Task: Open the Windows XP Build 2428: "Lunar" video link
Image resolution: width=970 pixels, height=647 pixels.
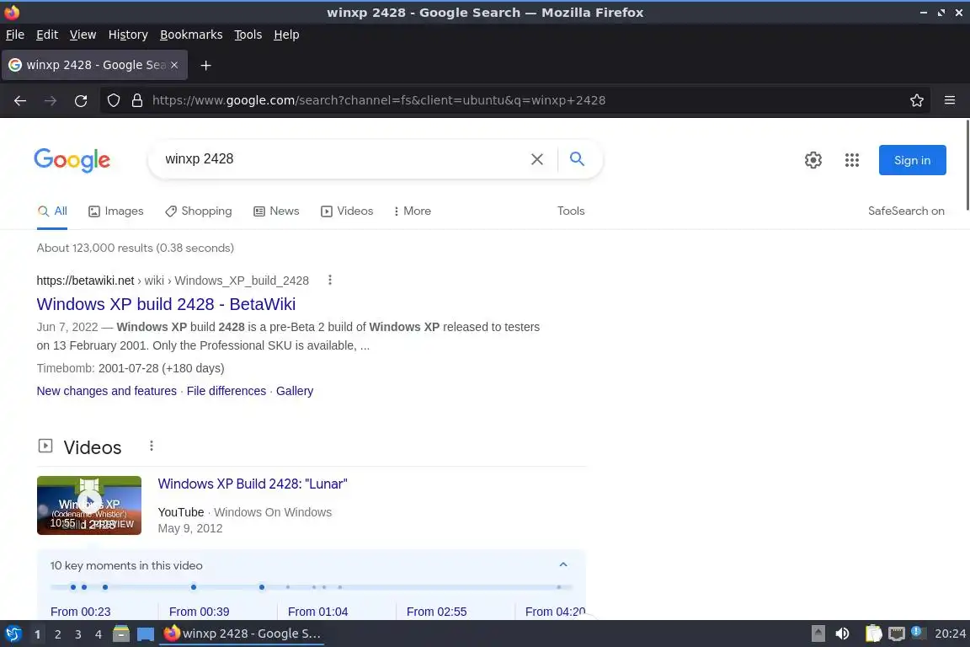Action: [x=253, y=484]
